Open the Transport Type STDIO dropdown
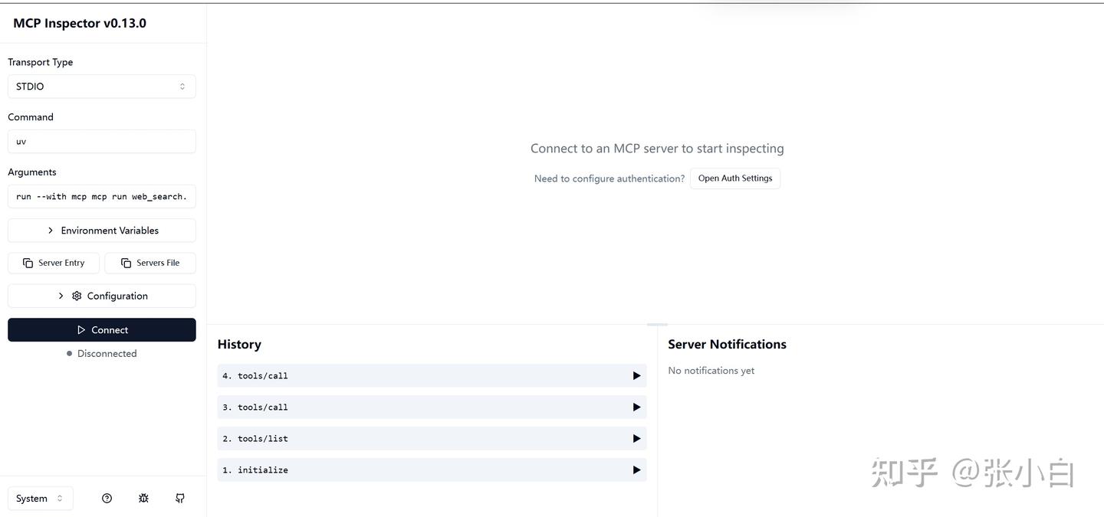Viewport: 1104px width, 517px height. click(x=102, y=87)
